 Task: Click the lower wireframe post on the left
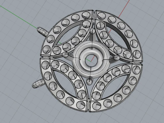click(38, 84)
